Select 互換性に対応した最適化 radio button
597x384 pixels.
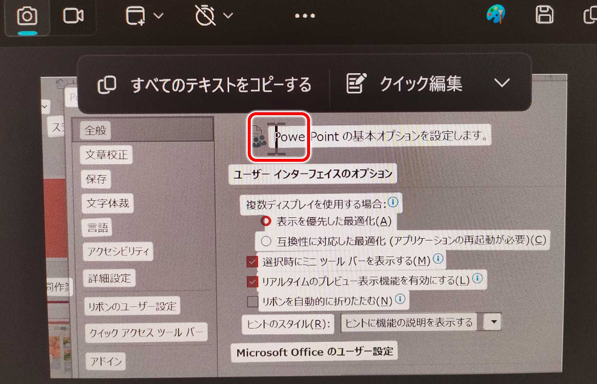[266, 241]
